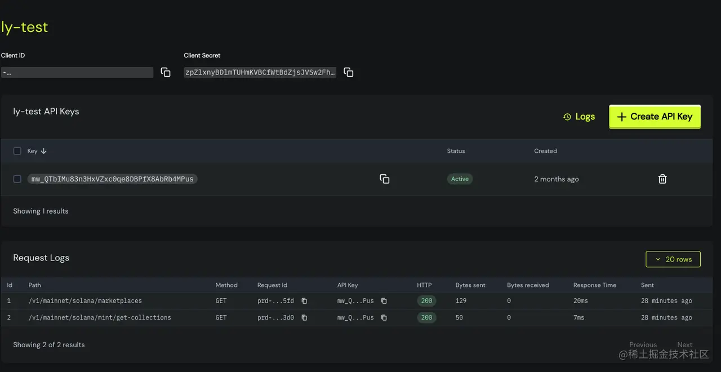This screenshot has height=372, width=721.
Task: Copy the mw_QTbIMu83n3 API key
Action: [385, 179]
